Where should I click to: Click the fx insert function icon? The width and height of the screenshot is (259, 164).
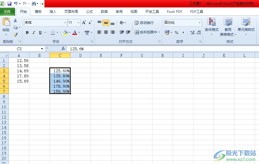tap(63, 49)
